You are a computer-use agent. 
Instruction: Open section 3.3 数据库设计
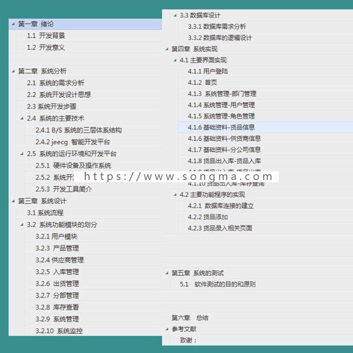200,15
